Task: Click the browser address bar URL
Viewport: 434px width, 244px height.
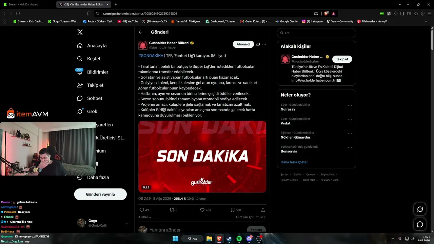Action: 140,14
